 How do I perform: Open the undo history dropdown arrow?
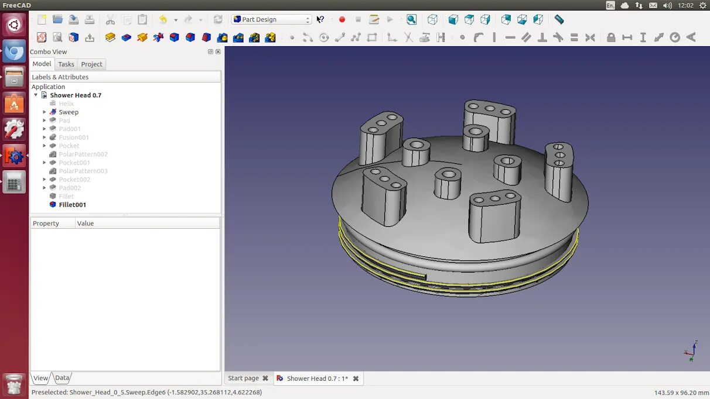(x=176, y=20)
